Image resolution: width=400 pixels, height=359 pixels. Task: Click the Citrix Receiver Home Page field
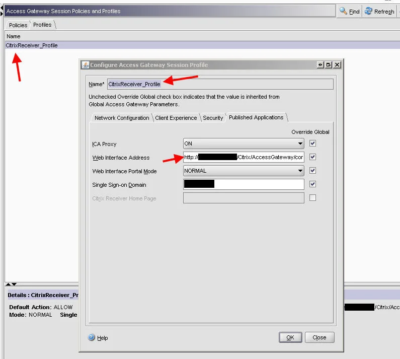click(x=244, y=198)
